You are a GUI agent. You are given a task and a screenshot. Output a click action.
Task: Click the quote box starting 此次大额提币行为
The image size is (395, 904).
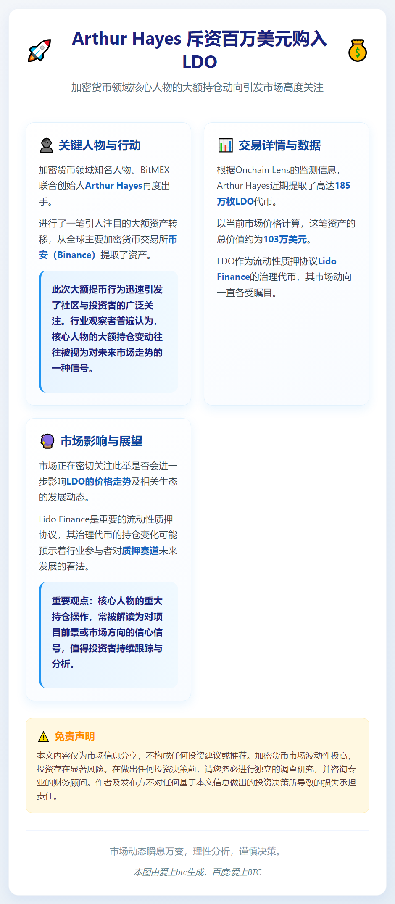click(x=108, y=332)
